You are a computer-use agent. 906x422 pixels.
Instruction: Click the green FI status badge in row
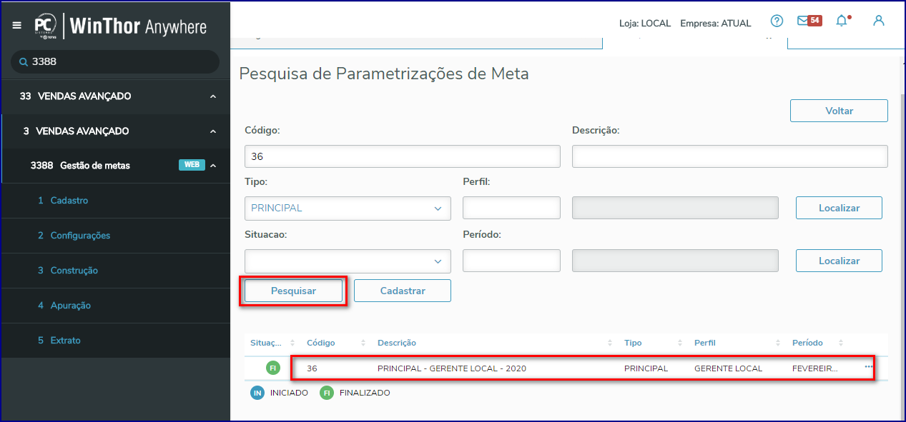tap(272, 368)
